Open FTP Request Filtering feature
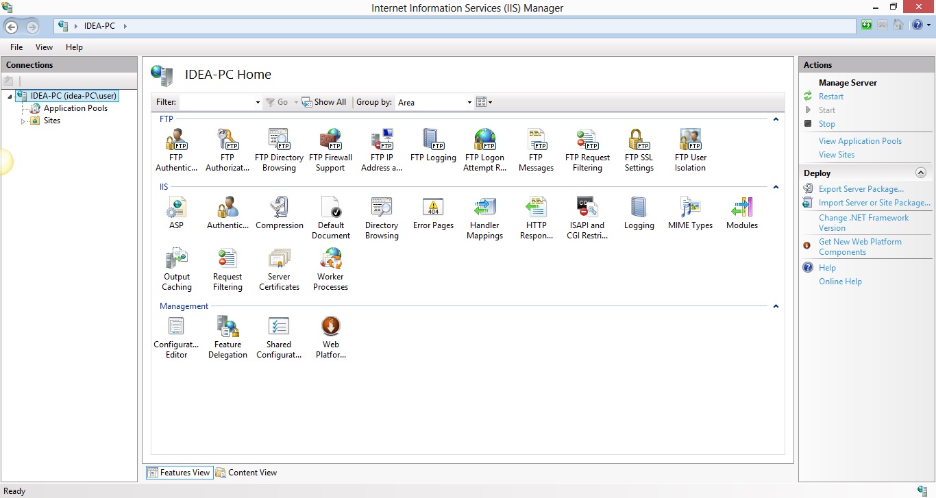This screenshot has width=936, height=498. (x=587, y=150)
